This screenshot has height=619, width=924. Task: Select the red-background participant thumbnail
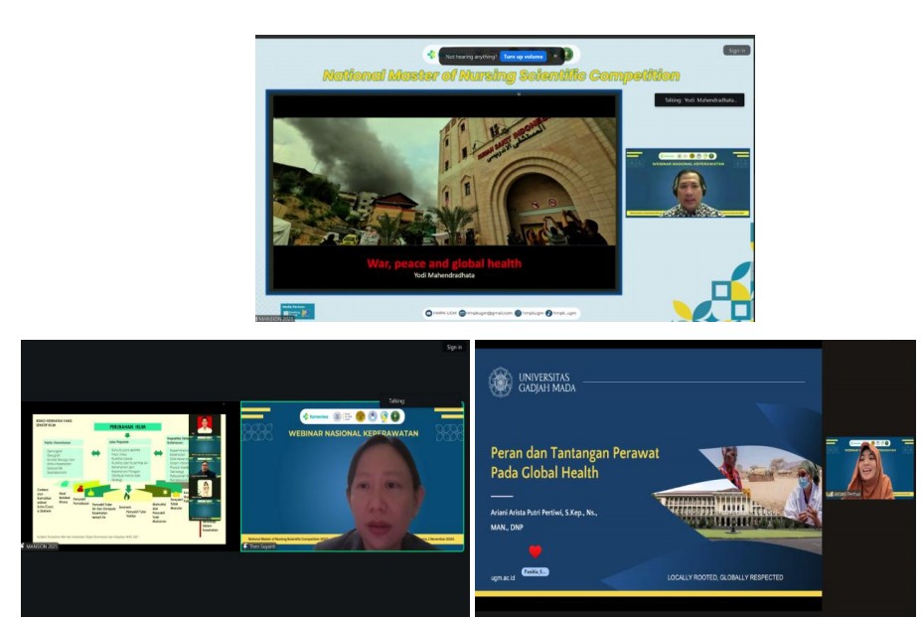click(205, 425)
